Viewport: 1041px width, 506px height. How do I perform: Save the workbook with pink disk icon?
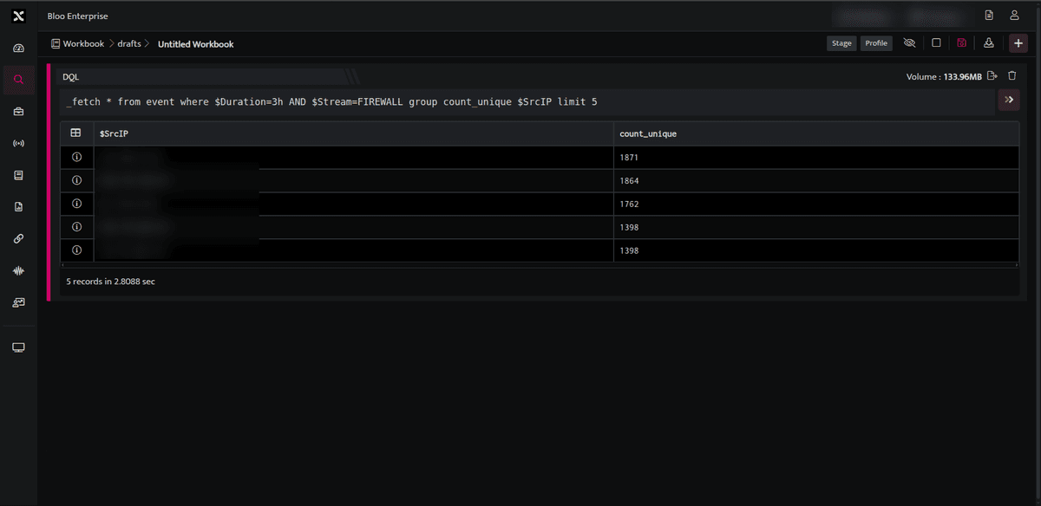coord(961,43)
